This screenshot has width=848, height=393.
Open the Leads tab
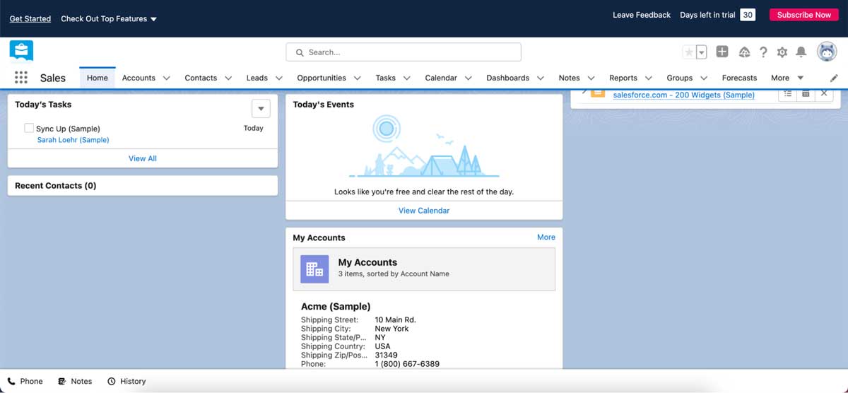point(257,78)
